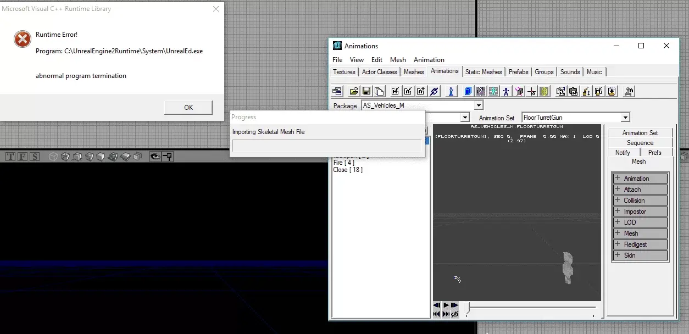
Task: Click the open package folder icon in Animations toolbar
Action: click(354, 91)
